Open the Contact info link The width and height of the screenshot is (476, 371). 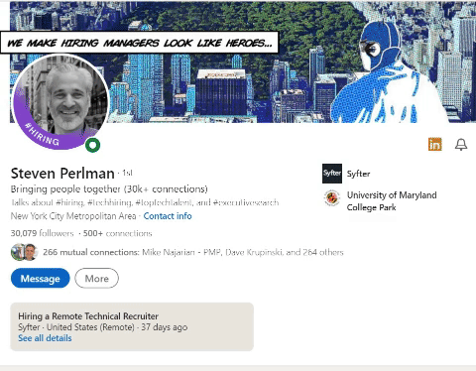[168, 216]
